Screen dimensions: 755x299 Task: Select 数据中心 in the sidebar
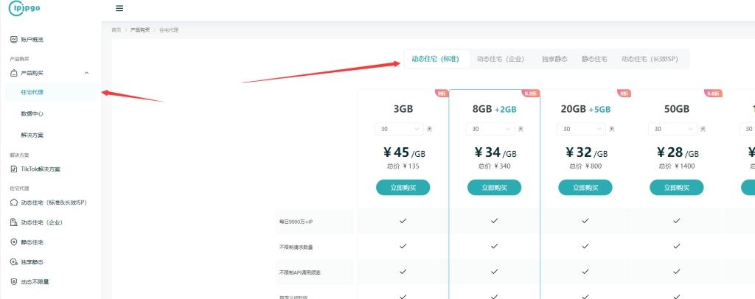pos(32,114)
